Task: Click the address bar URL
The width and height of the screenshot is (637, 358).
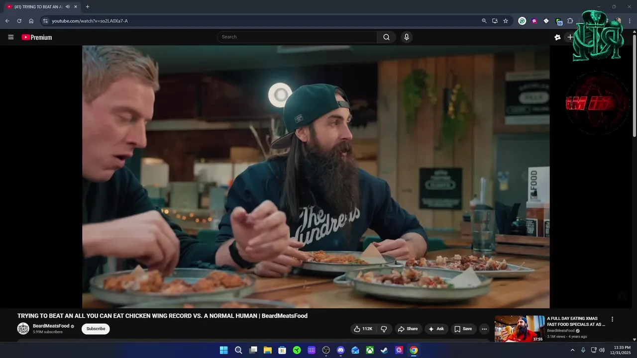Action: 90,21
